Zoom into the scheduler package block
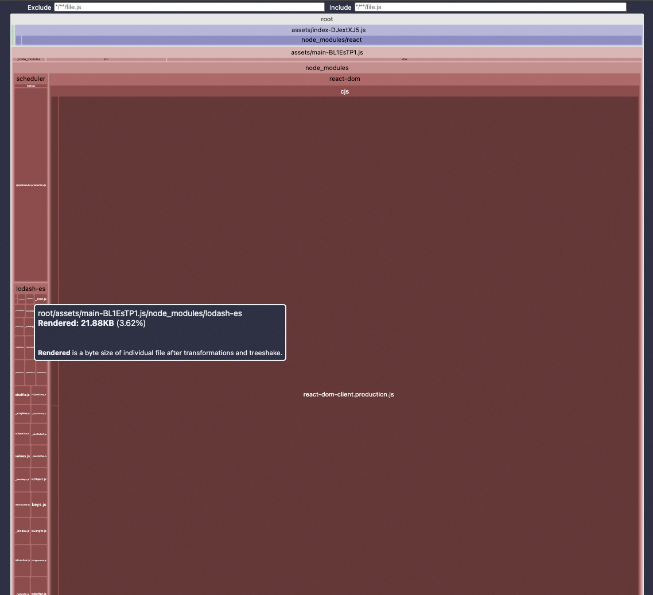The width and height of the screenshot is (653, 595). [x=31, y=79]
